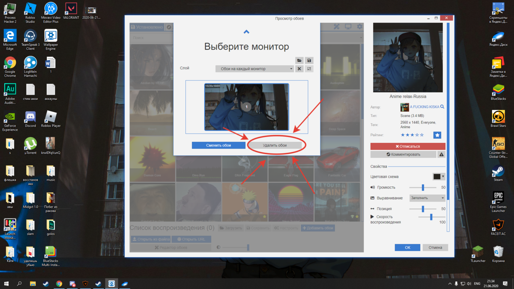Image resolution: width=514 pixels, height=289 pixels.
Task: Open display settings monitor icon in toolbar
Action: [x=348, y=27]
